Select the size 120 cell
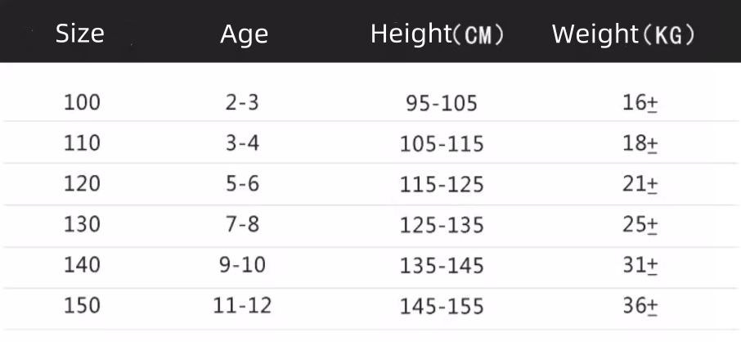This screenshot has width=741, height=342. click(x=83, y=183)
